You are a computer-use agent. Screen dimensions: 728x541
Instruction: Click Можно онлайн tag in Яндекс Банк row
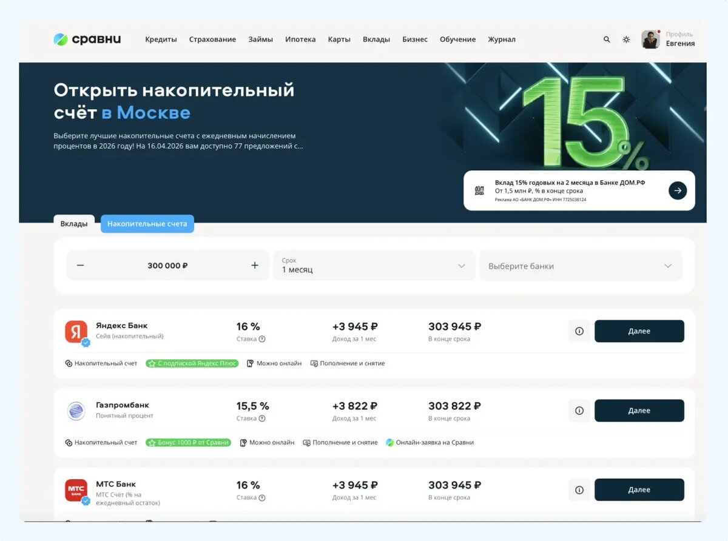click(274, 363)
